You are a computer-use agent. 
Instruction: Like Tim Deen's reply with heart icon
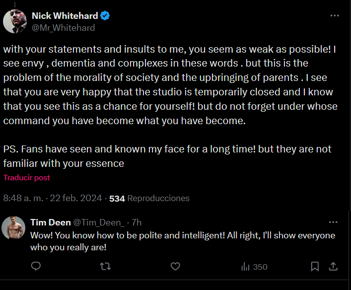175,267
